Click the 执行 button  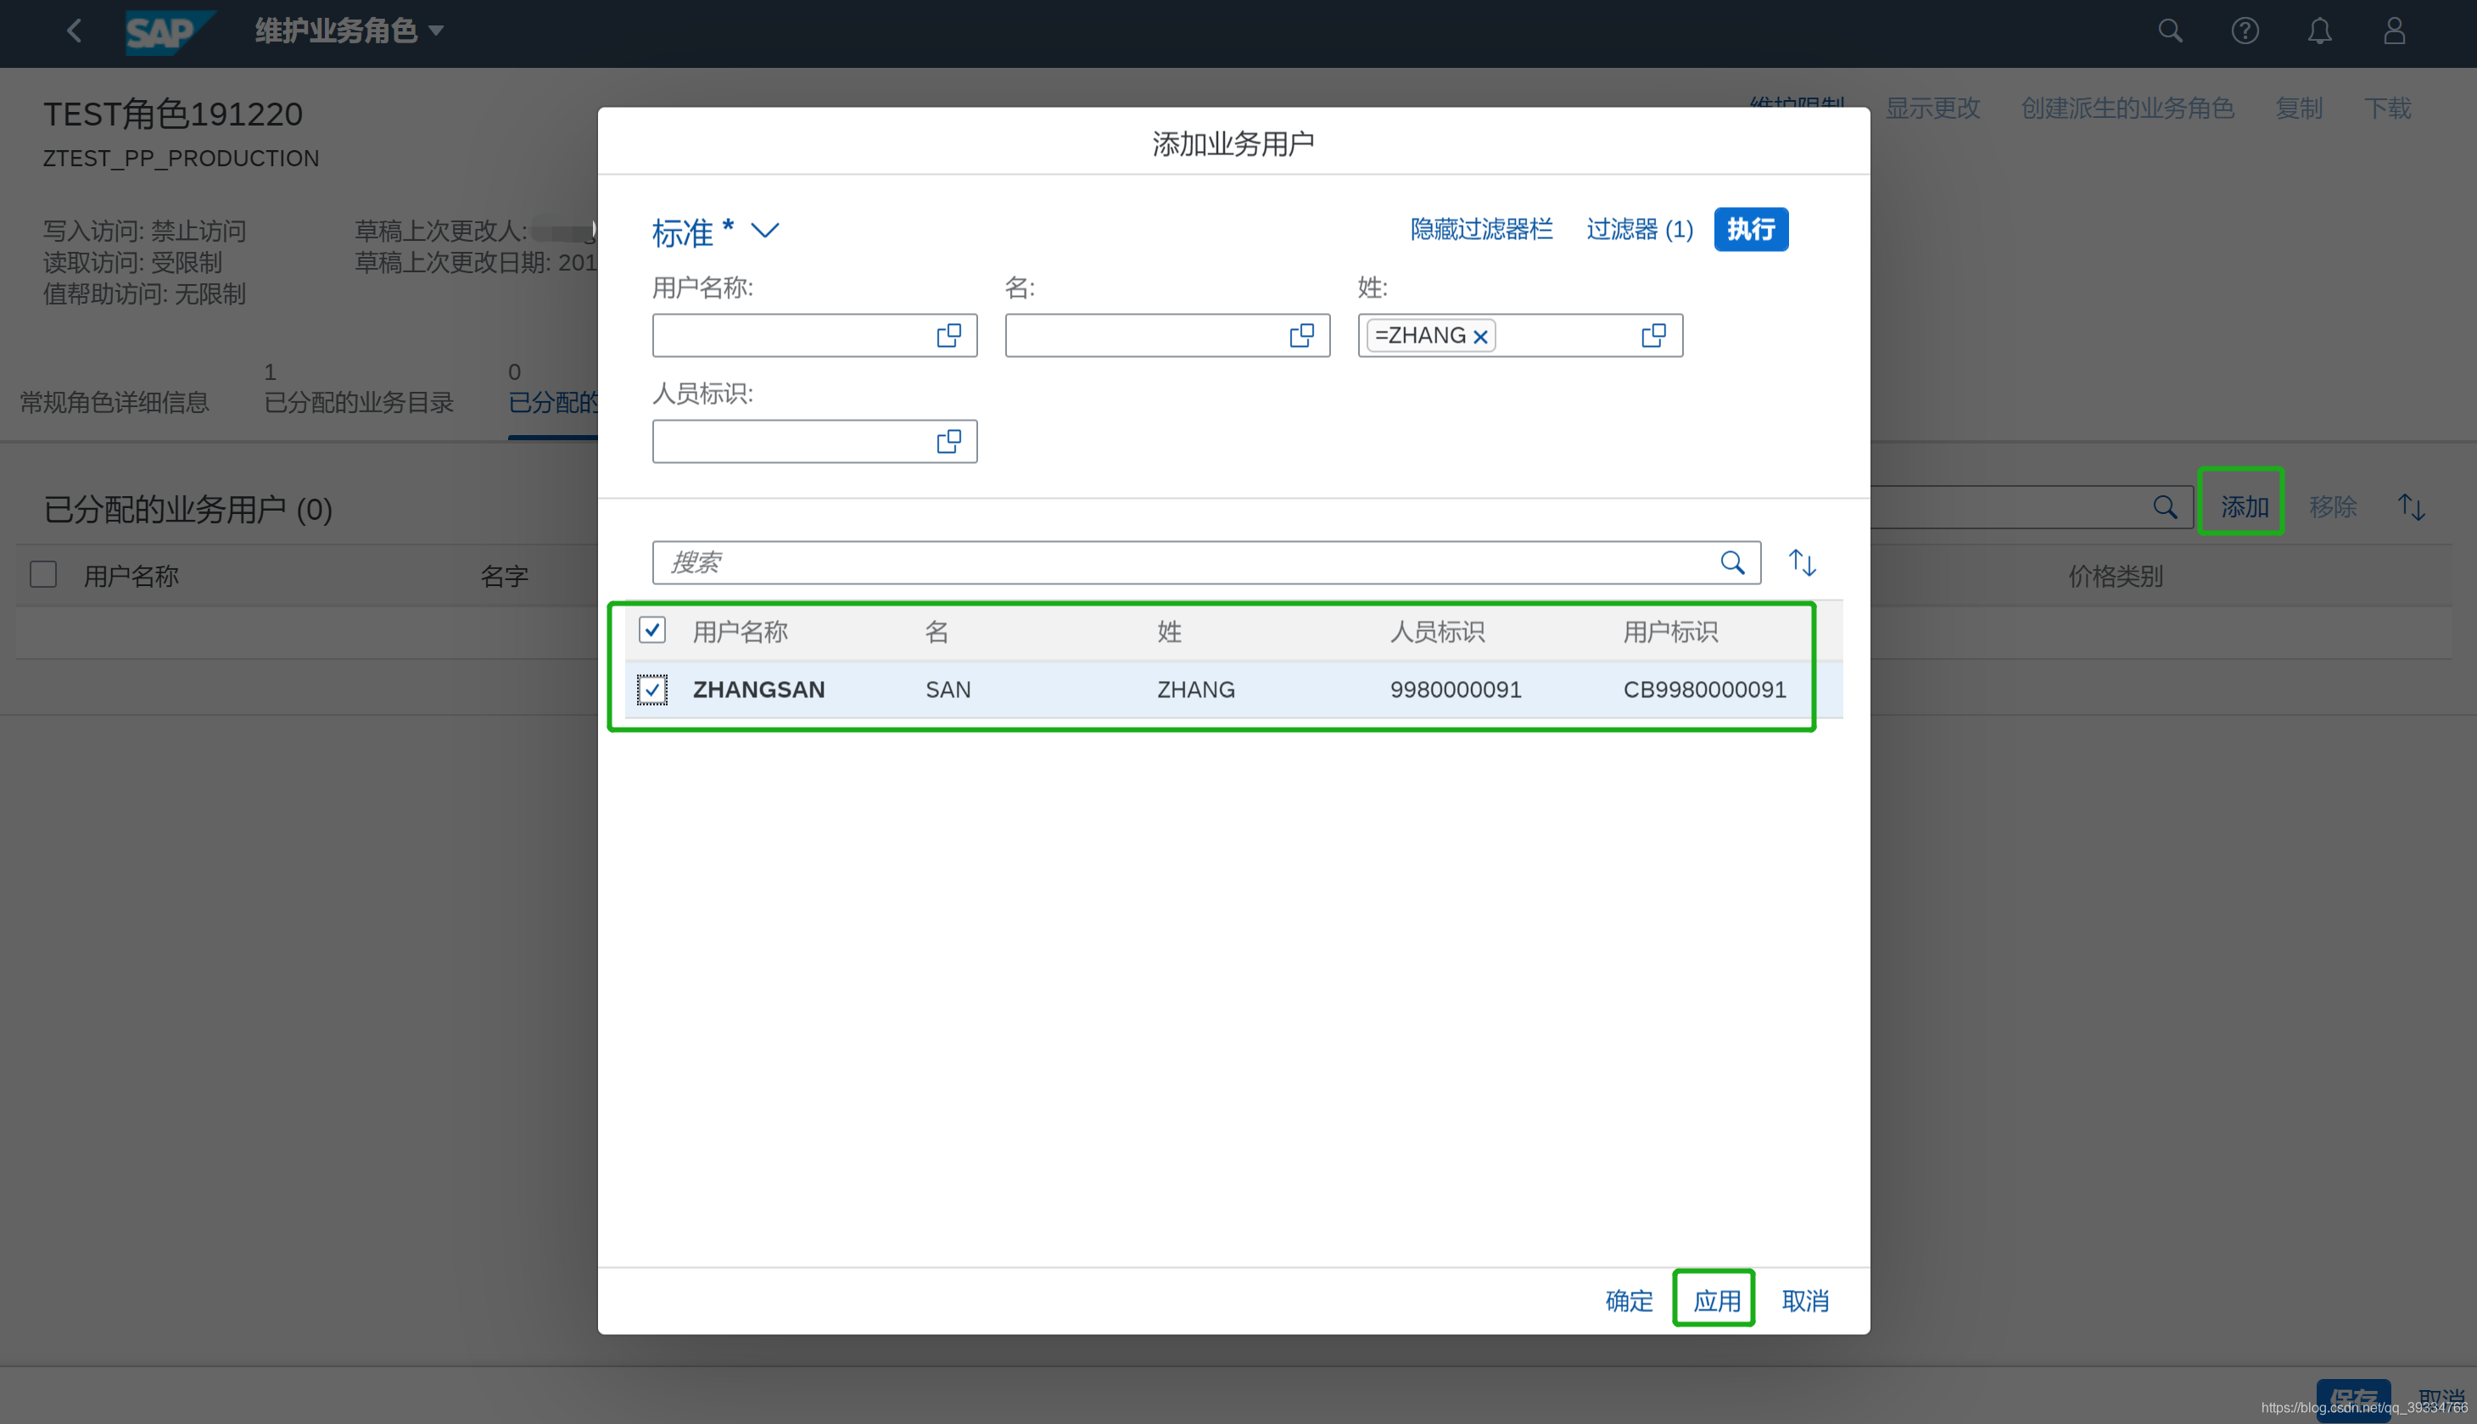click(1750, 230)
